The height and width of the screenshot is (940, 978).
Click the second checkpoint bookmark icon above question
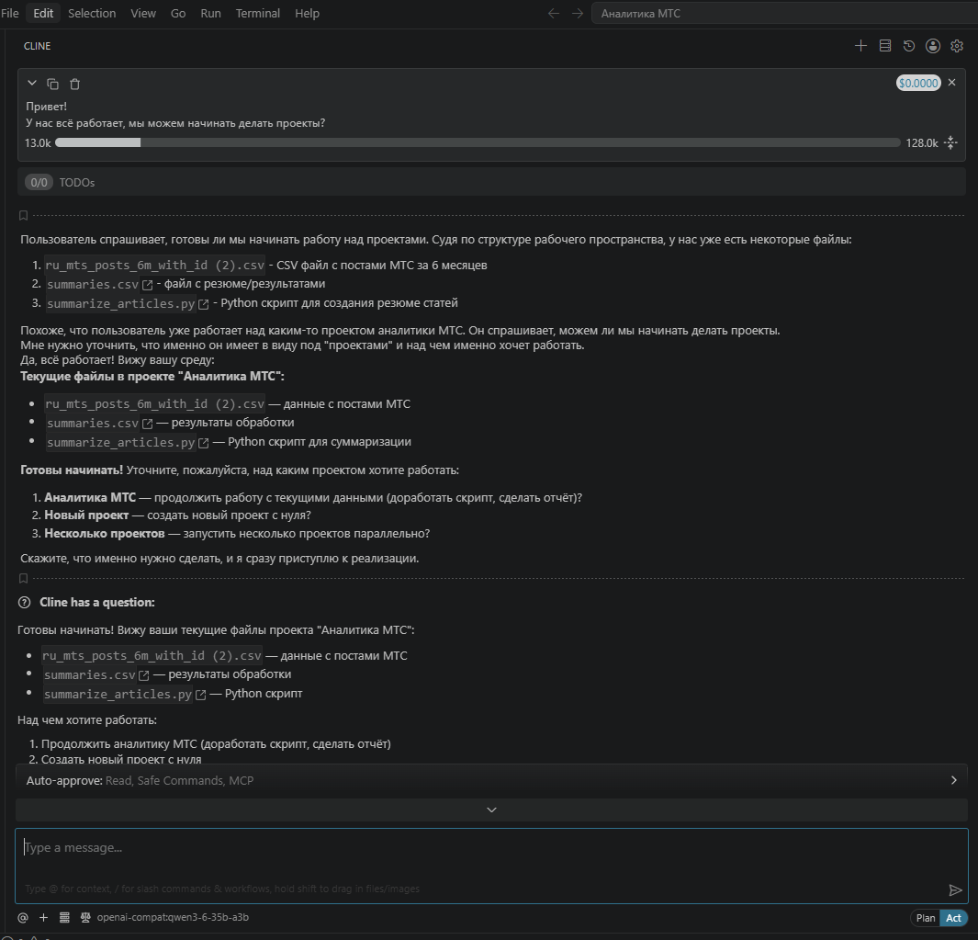(24, 579)
